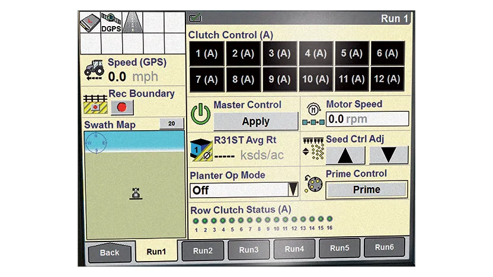Decrease seed rate with down arrow
493x277 pixels.
coord(389,155)
